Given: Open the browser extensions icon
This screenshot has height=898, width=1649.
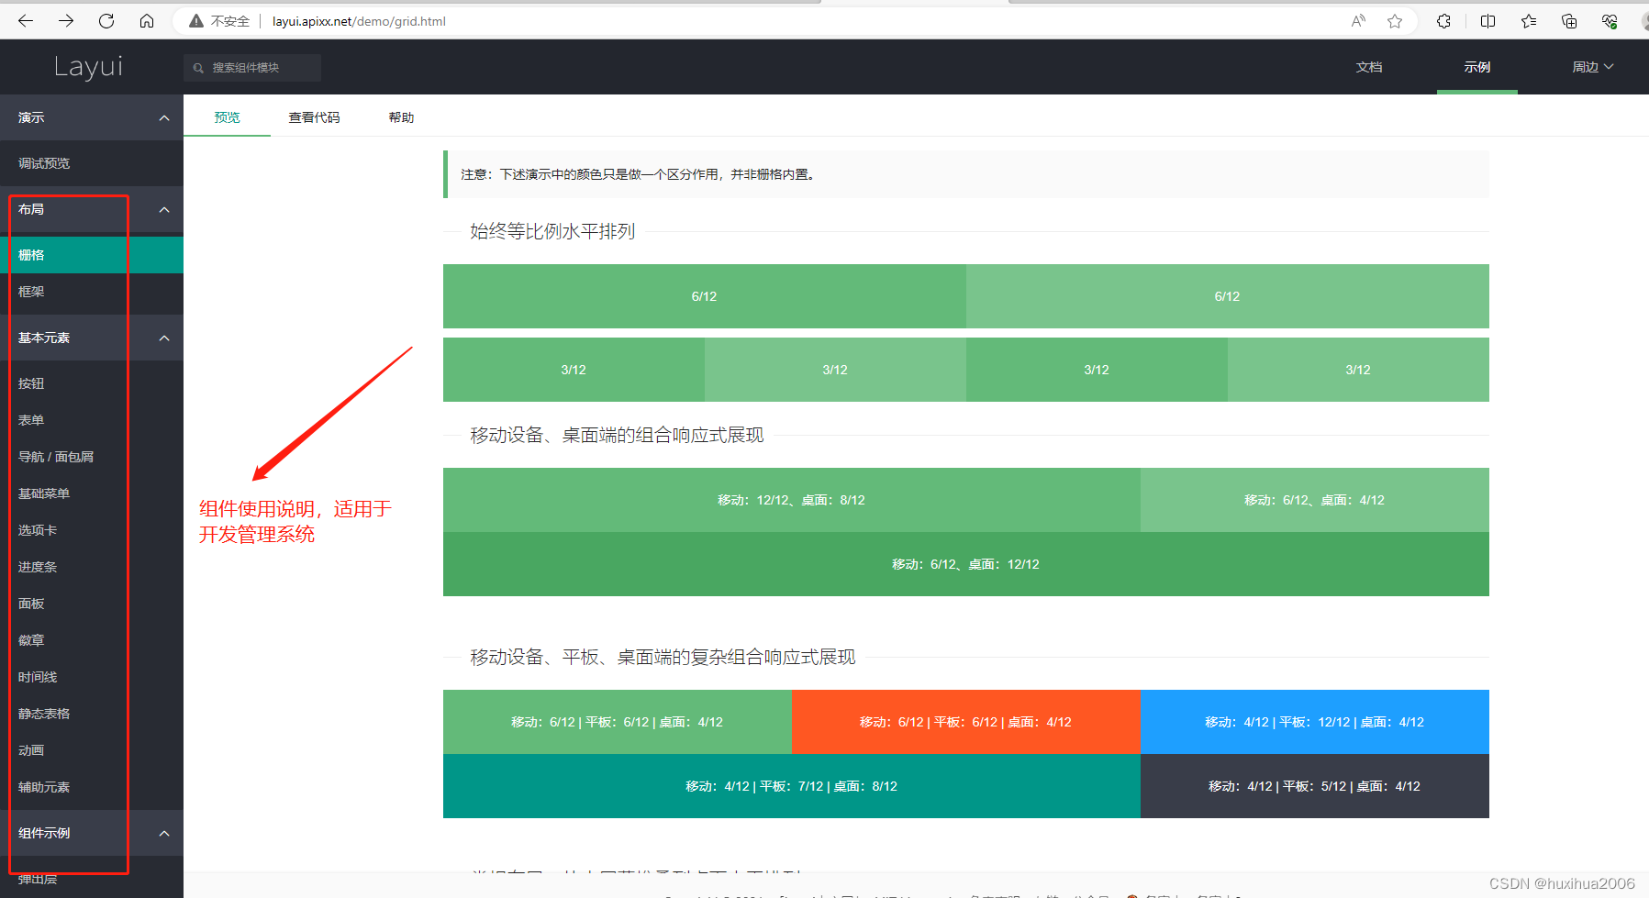Looking at the screenshot, I should pyautogui.click(x=1443, y=21).
